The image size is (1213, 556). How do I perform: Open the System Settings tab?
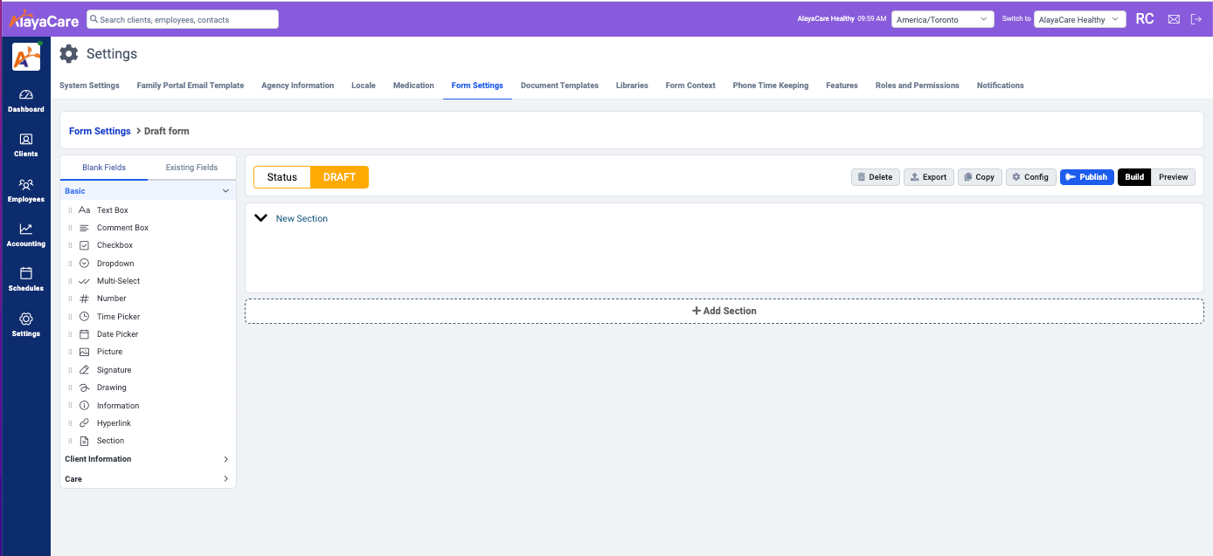[x=89, y=86]
